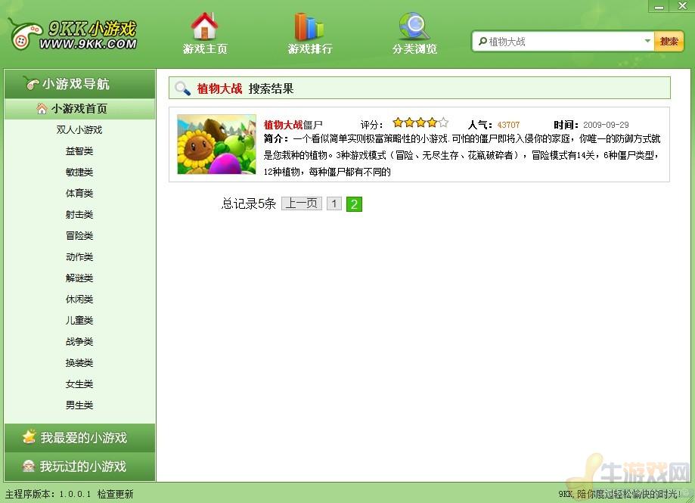Click the 9KK小游戏 logo

[x=74, y=35]
